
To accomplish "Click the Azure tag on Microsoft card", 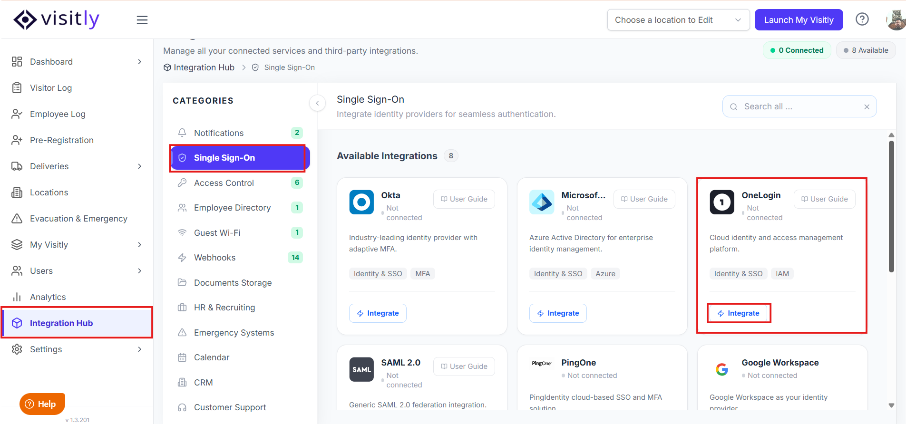I will [x=605, y=274].
